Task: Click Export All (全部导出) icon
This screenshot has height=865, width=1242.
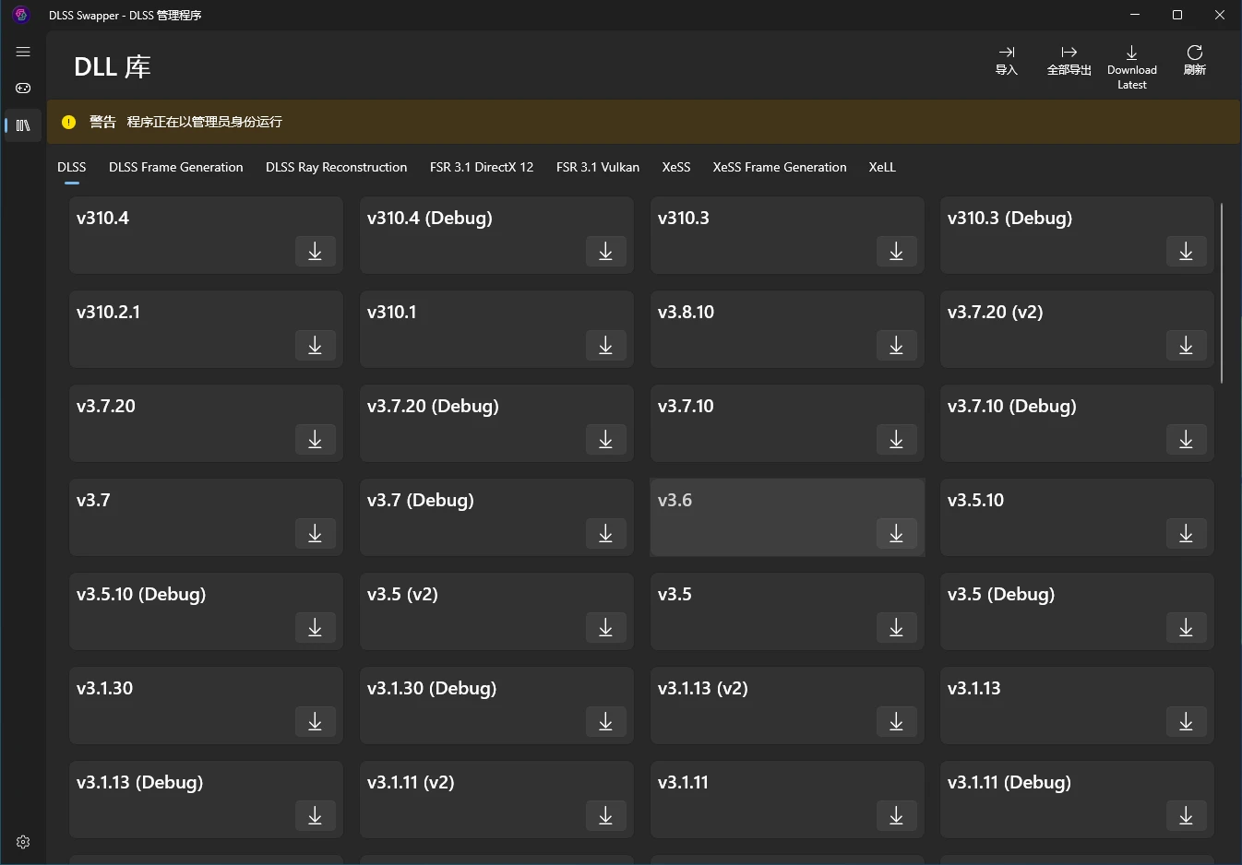Action: [x=1069, y=61]
